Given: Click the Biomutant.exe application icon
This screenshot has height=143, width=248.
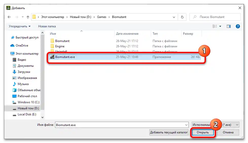Looking at the screenshot, I should pyautogui.click(x=52, y=57).
